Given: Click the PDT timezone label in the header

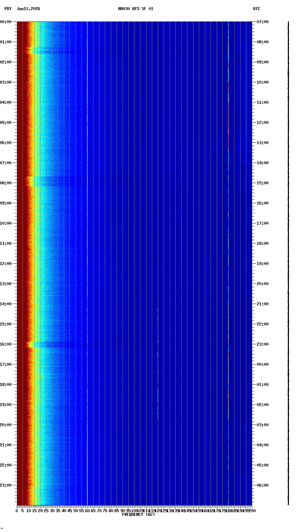Looking at the screenshot, I should click(8, 9).
